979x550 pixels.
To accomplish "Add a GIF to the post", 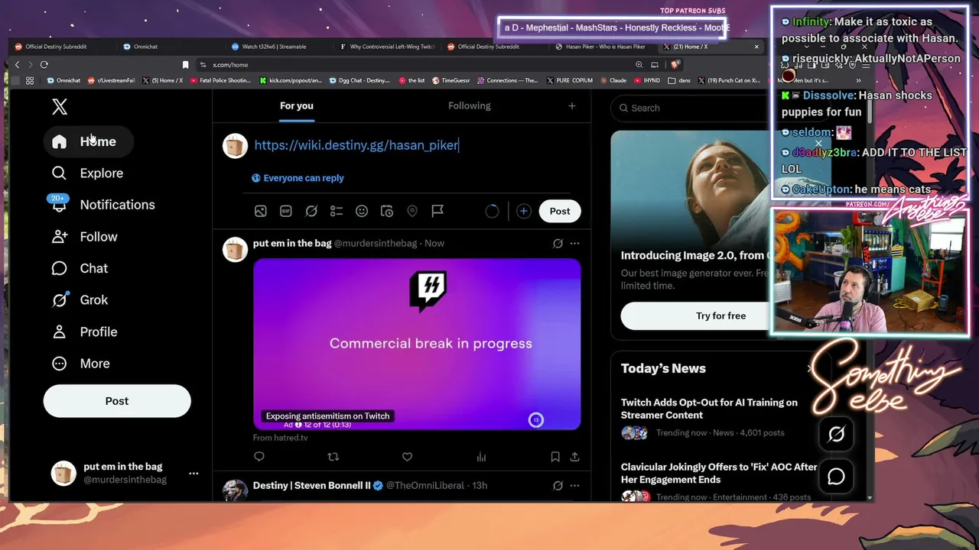I will coord(286,211).
